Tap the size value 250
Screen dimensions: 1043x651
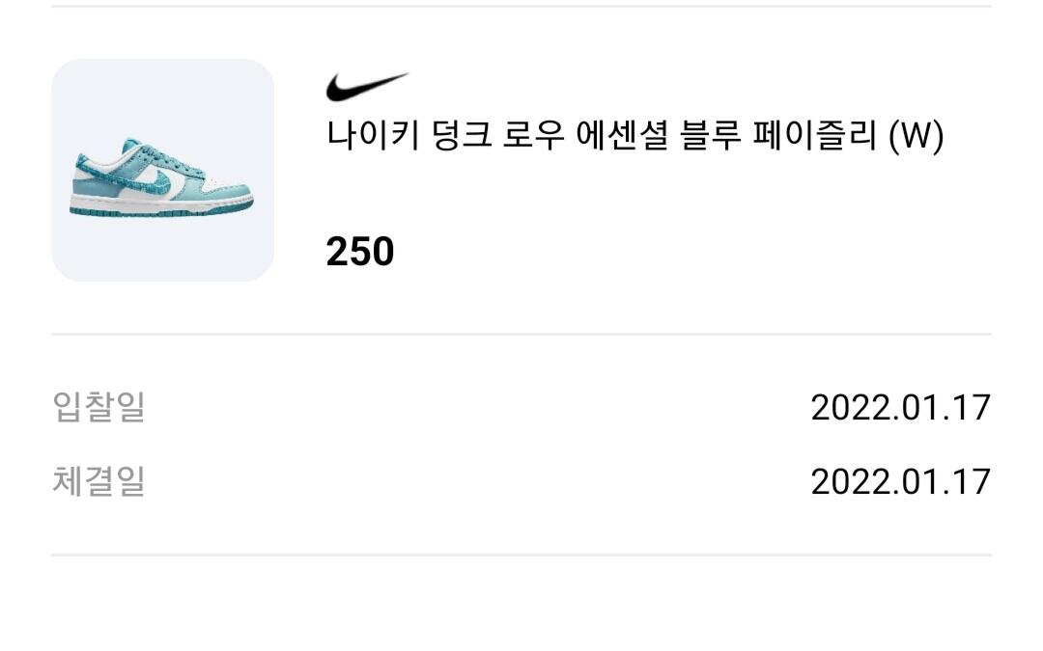pyautogui.click(x=359, y=253)
